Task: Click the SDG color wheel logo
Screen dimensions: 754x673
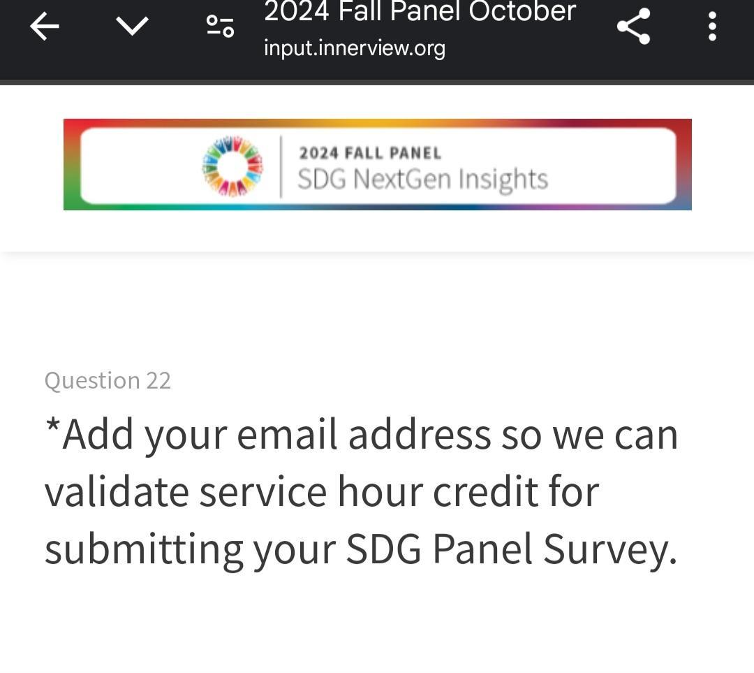Action: 232,166
